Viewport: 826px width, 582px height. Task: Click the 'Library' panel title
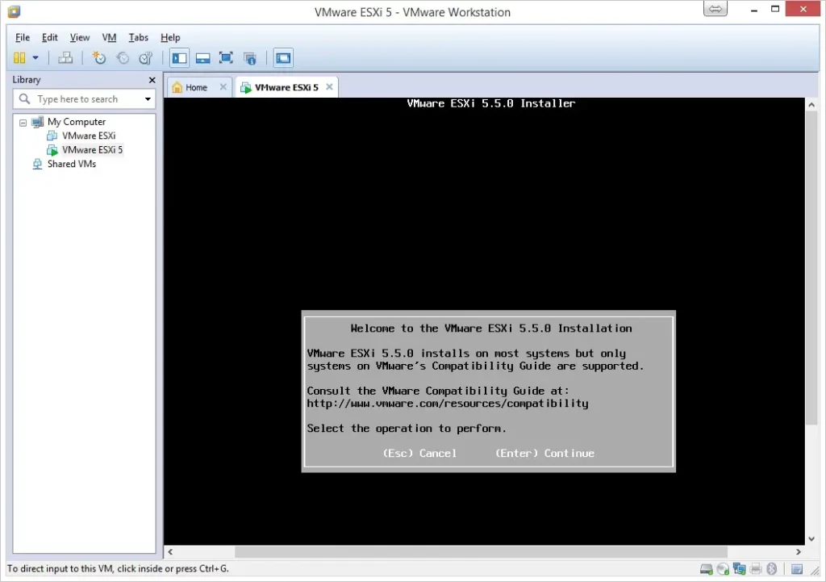click(x=27, y=80)
